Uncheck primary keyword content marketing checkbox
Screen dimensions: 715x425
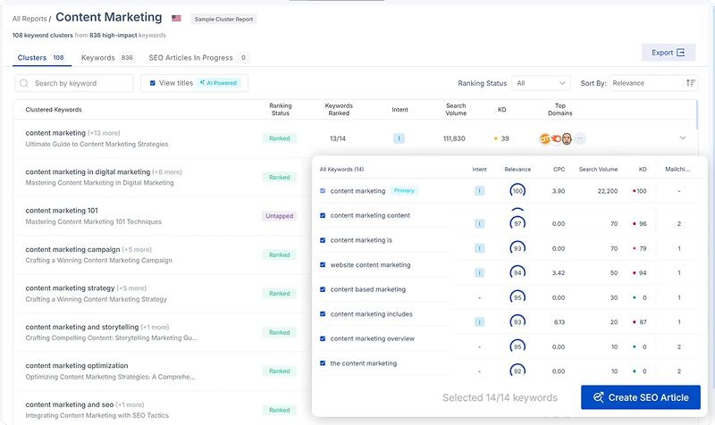pyautogui.click(x=323, y=191)
